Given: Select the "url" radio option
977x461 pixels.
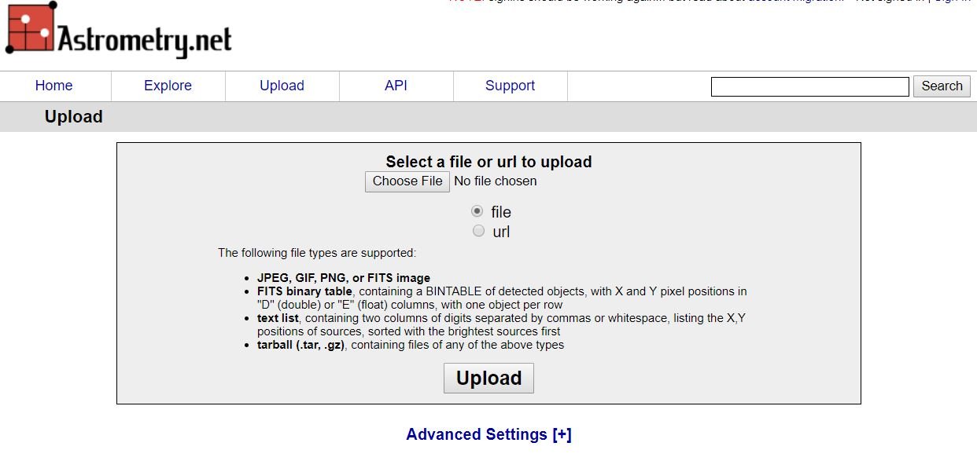Looking at the screenshot, I should point(478,231).
